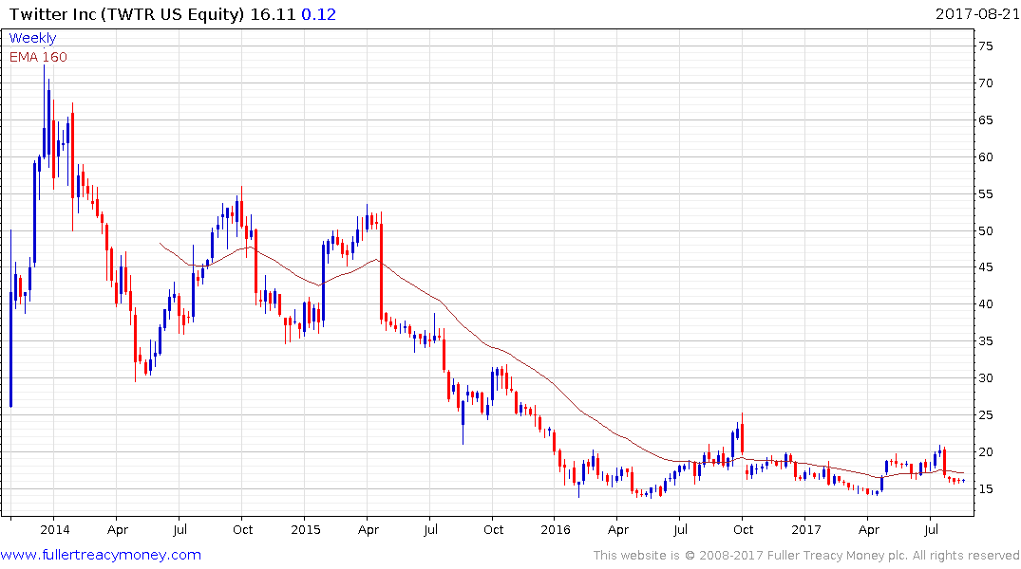This screenshot has height=569, width=1021.
Task: Click the 25 price axis label
Action: (x=985, y=414)
